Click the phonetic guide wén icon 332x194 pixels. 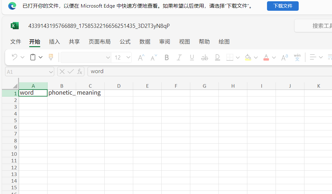[297, 57]
